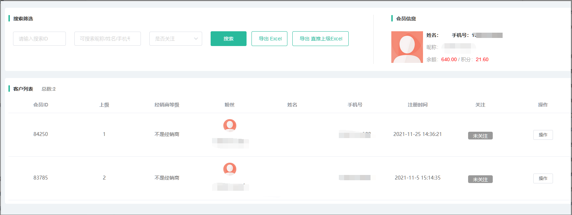This screenshot has height=215, width=572.
Task: Click the member ID 84250 cell
Action: [x=41, y=134]
